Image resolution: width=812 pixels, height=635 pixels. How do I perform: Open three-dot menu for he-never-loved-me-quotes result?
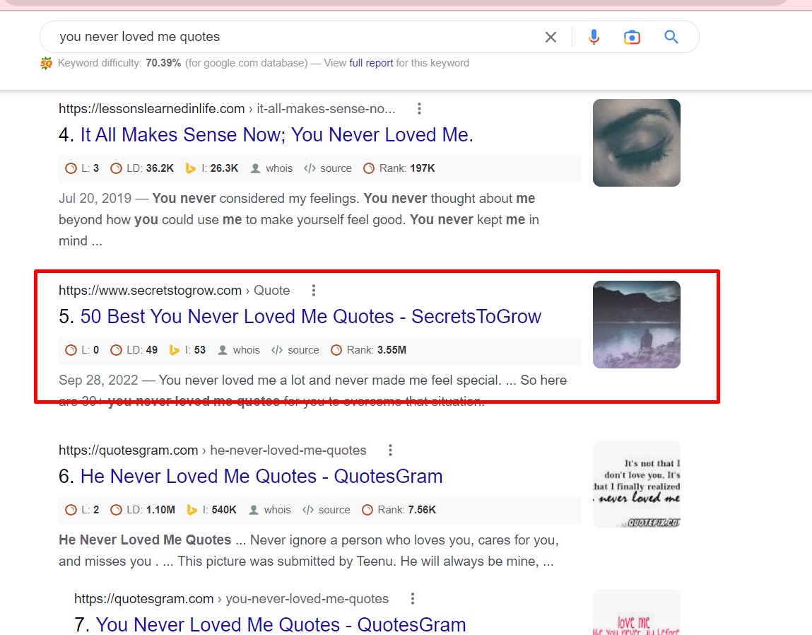390,450
